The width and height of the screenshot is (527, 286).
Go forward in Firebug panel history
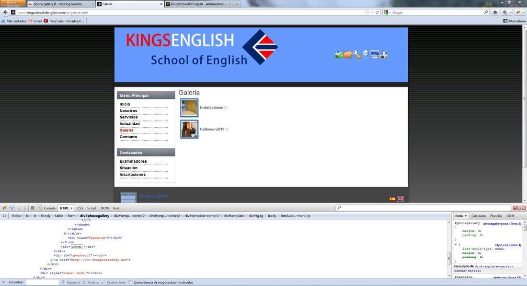click(25, 208)
